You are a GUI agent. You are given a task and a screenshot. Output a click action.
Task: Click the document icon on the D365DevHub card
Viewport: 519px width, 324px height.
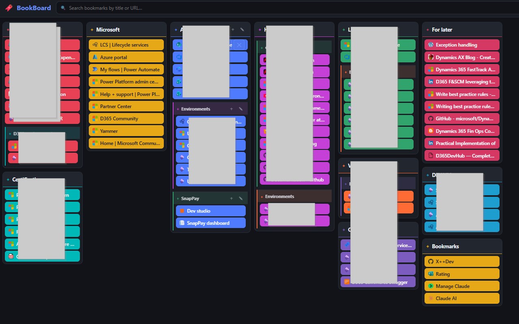coord(431,156)
